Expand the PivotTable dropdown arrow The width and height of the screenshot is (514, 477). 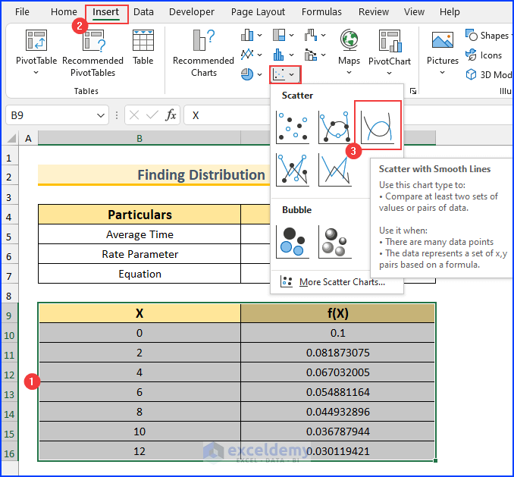click(36, 73)
